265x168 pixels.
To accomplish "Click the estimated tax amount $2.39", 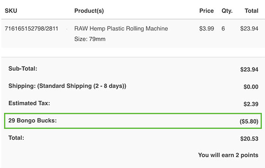I will pyautogui.click(x=251, y=104).
